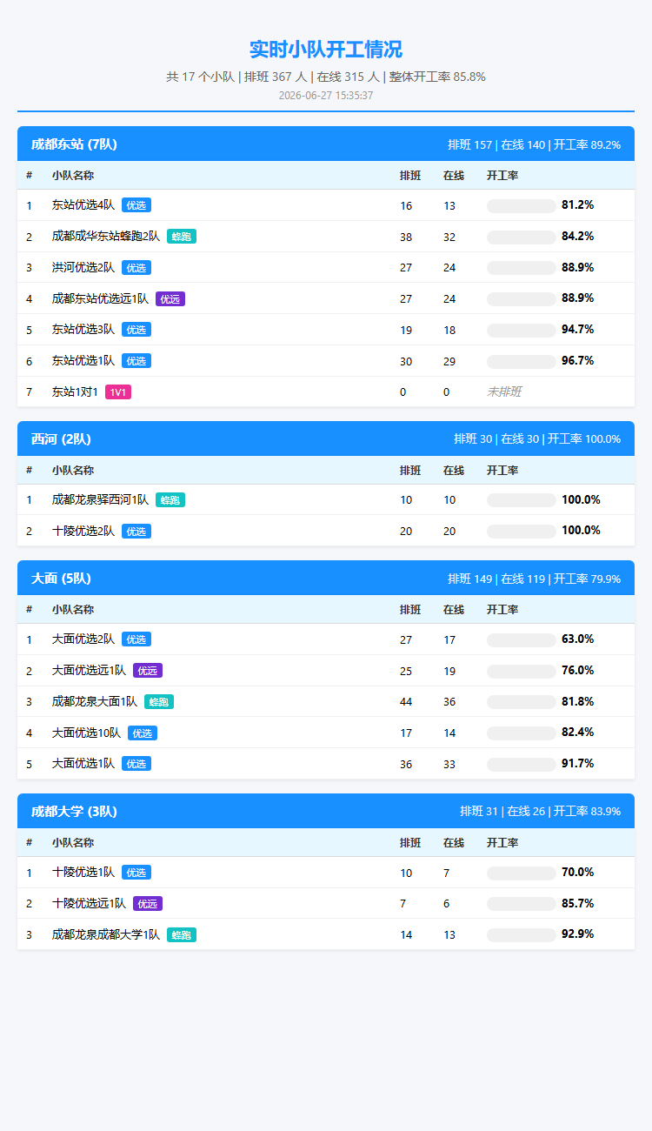Click the 小队名称 column header in 西河 table

click(x=73, y=471)
